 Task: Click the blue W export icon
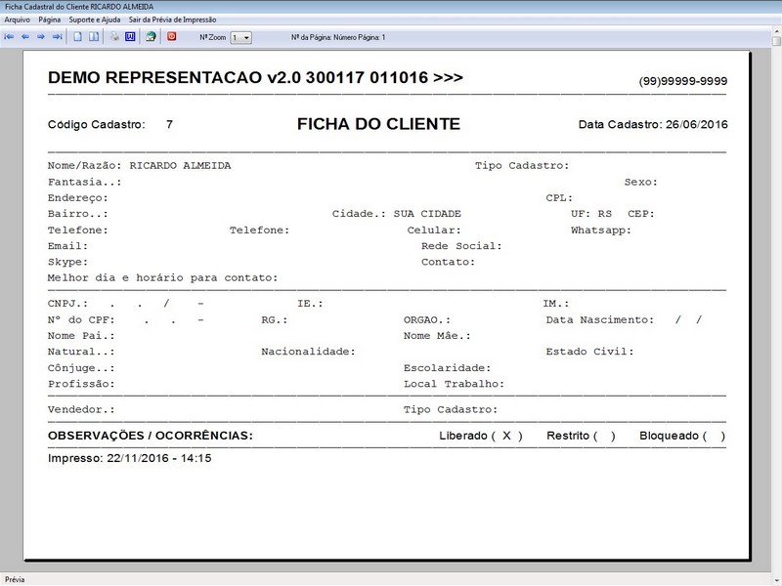point(130,37)
